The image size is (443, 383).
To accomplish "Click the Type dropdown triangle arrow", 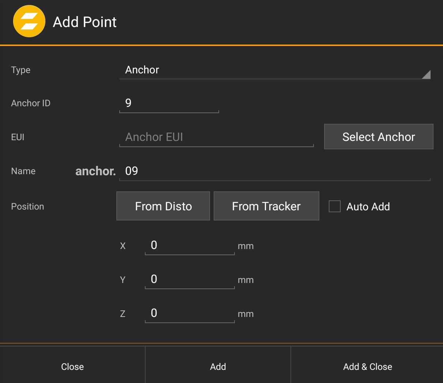I will (x=426, y=74).
